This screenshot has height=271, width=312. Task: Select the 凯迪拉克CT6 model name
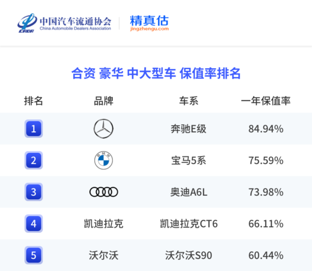[189, 224]
